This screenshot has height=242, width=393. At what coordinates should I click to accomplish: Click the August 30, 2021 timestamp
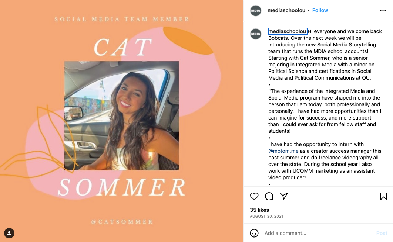click(266, 216)
